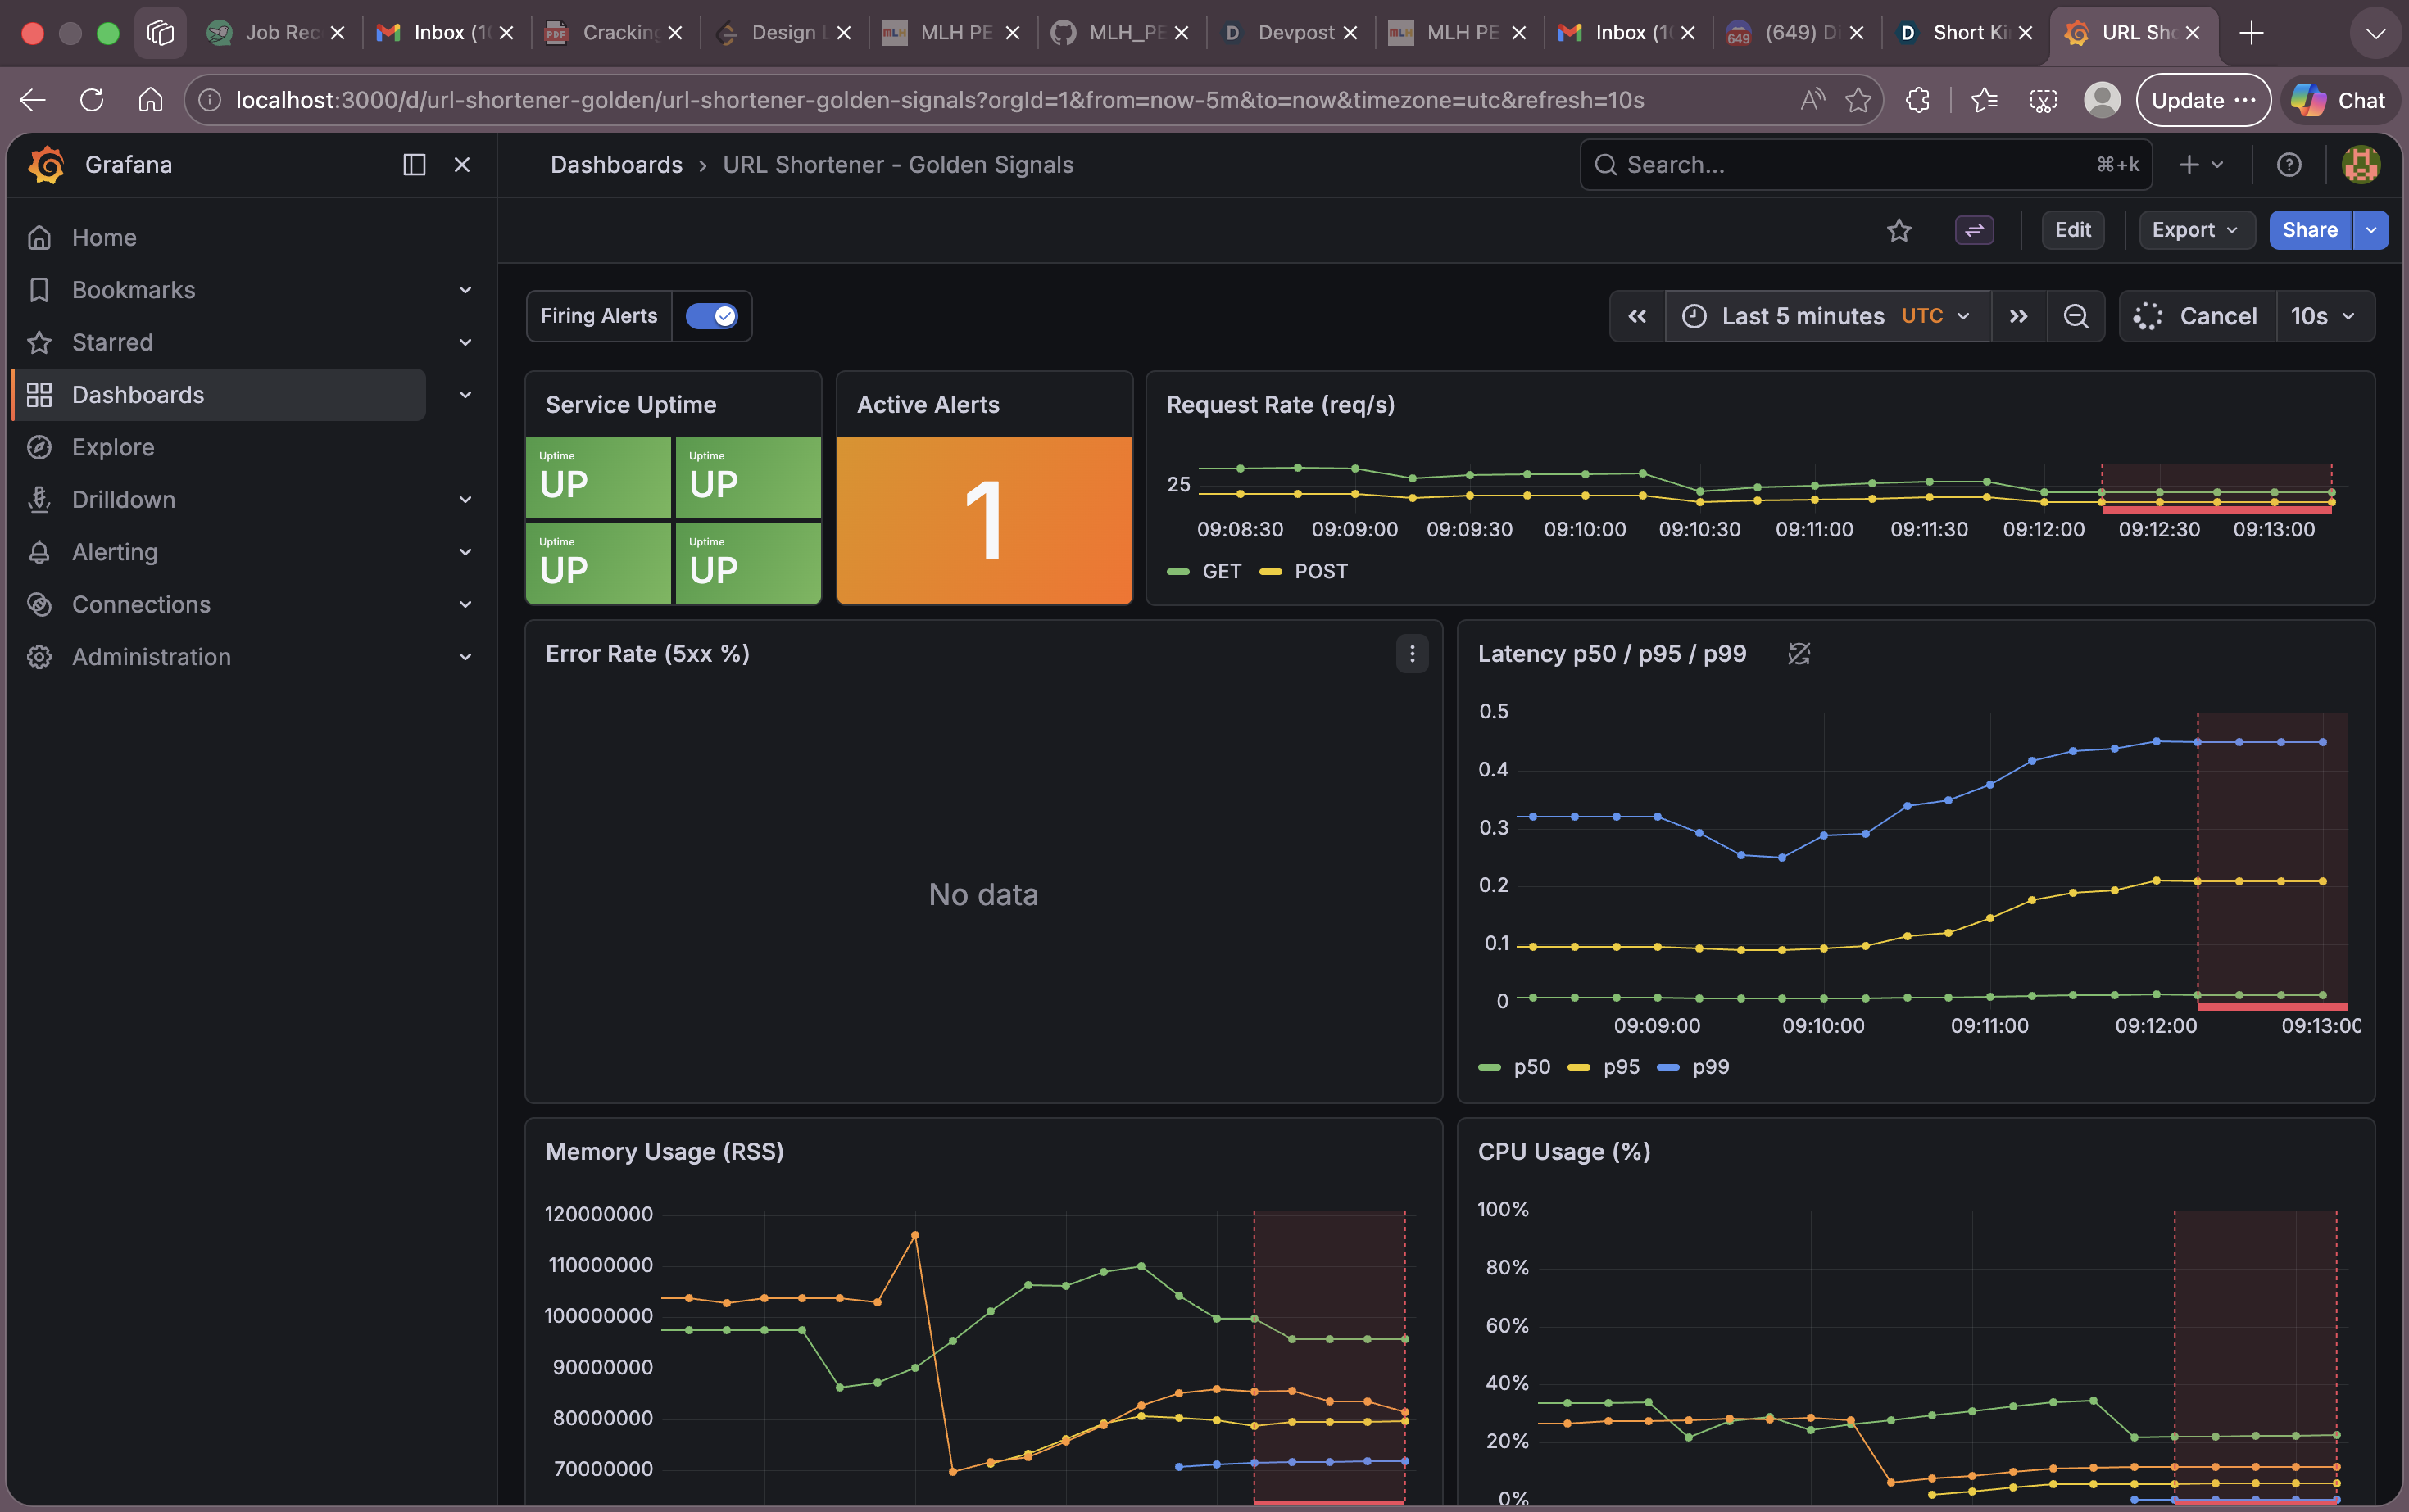Image resolution: width=2409 pixels, height=1512 pixels.
Task: Open the Error Rate panel menu
Action: pos(1412,654)
